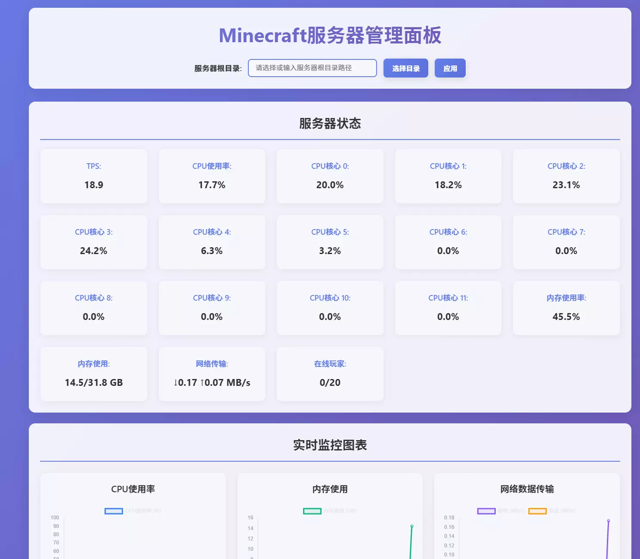Click the CPU核心 1 value 18.2%
Viewport: 640px width, 559px height.
(x=448, y=185)
